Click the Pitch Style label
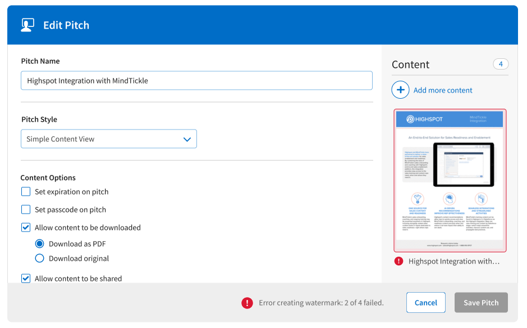Screen dimensions: 527x328 click(39, 119)
